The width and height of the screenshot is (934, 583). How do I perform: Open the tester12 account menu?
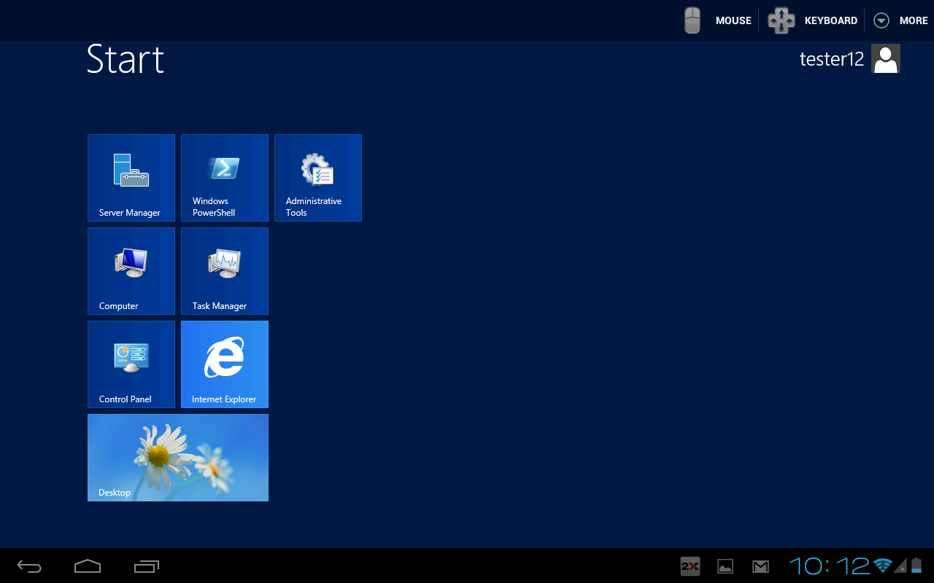pyautogui.click(x=885, y=58)
